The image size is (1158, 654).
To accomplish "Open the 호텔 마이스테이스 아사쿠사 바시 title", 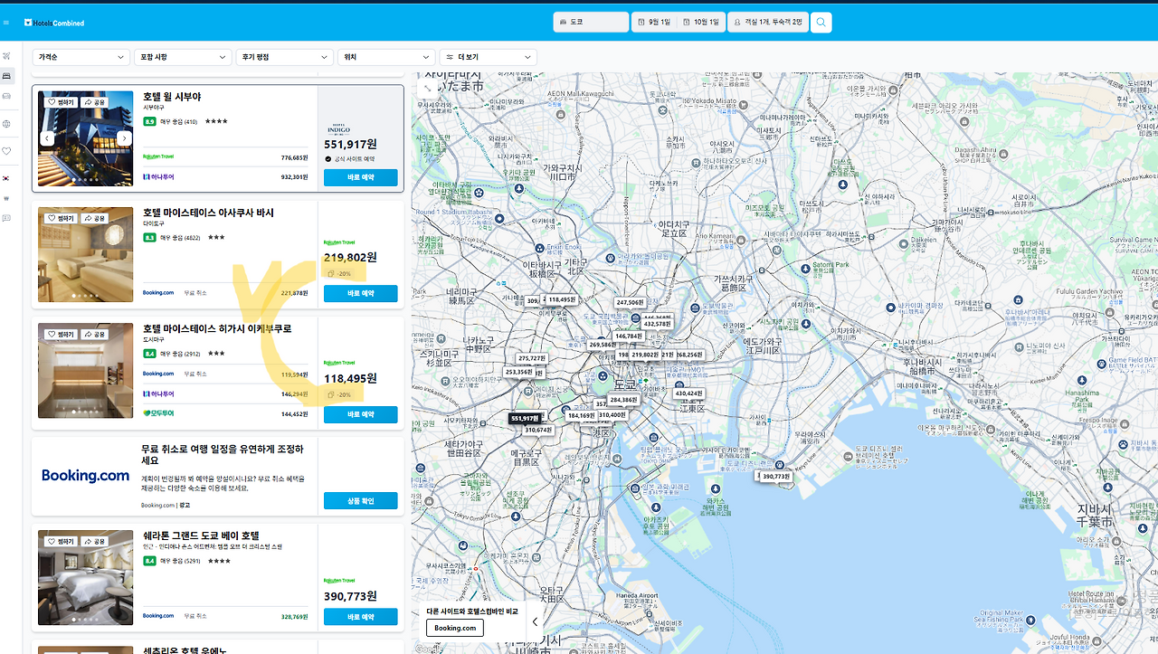I will coord(208,213).
